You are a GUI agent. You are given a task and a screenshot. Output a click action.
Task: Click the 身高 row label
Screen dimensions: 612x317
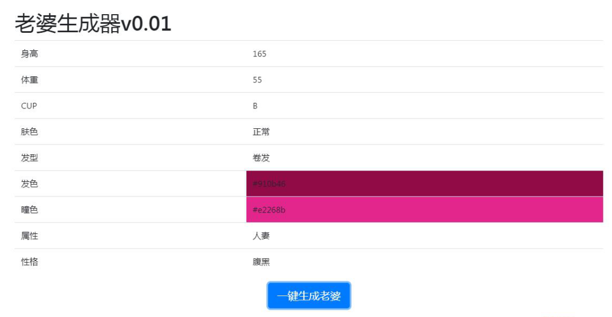pos(30,54)
